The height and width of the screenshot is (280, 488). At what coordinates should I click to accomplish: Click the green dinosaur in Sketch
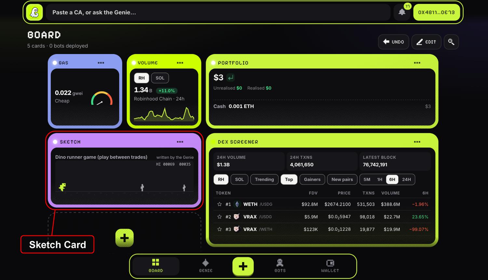(x=62, y=187)
